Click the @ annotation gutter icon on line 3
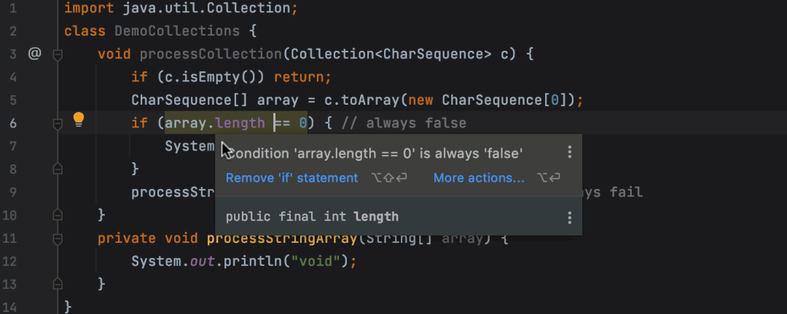787x314 pixels. pos(34,54)
